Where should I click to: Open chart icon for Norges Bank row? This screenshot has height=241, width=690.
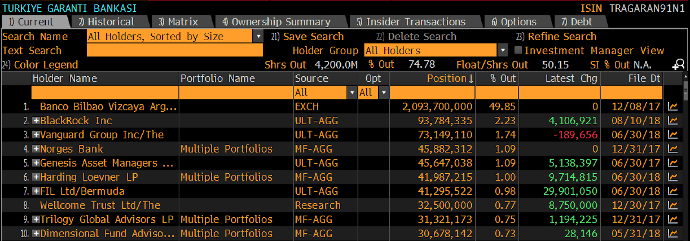pos(673,149)
